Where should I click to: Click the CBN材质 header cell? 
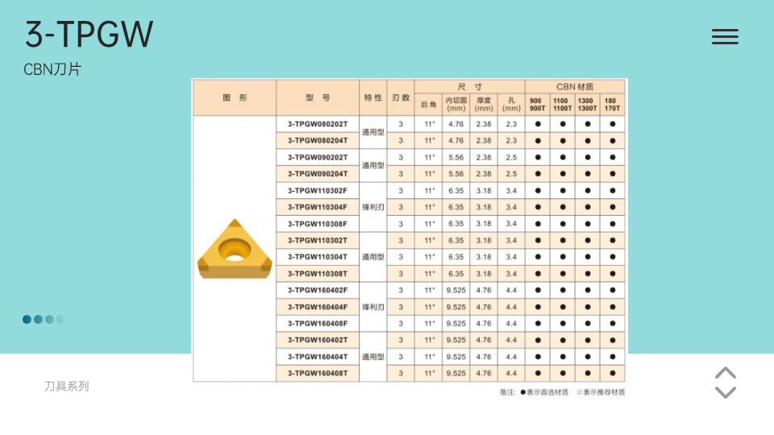click(x=575, y=86)
